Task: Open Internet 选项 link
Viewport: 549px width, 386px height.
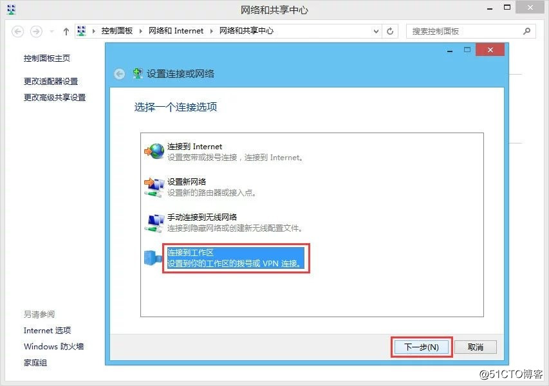Action: click(47, 331)
